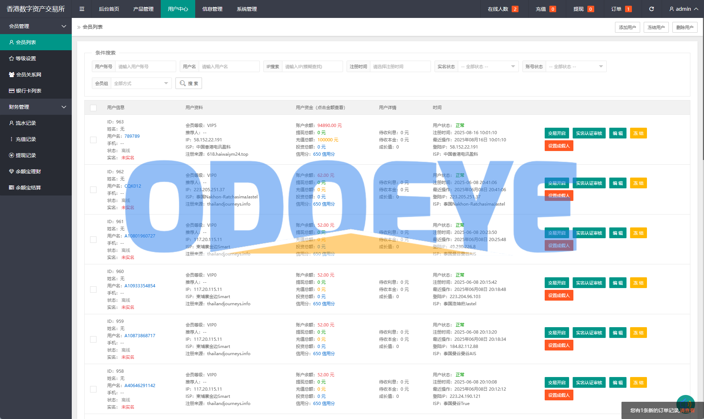Open the 账号状态 dropdown
This screenshot has width=704, height=419.
click(x=576, y=66)
